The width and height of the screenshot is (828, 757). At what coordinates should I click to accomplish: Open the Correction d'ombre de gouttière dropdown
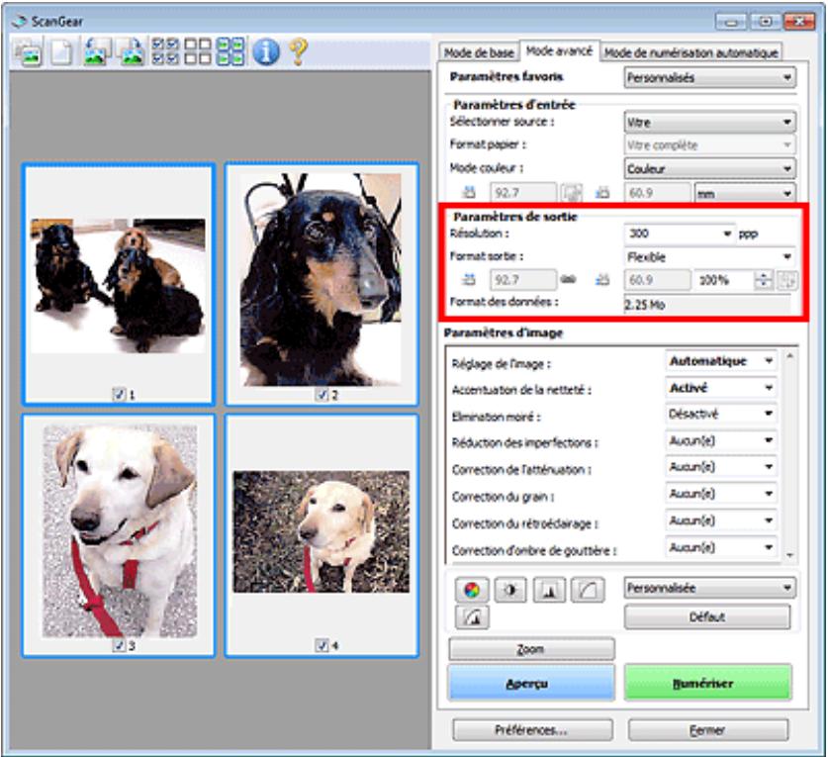coord(720,548)
